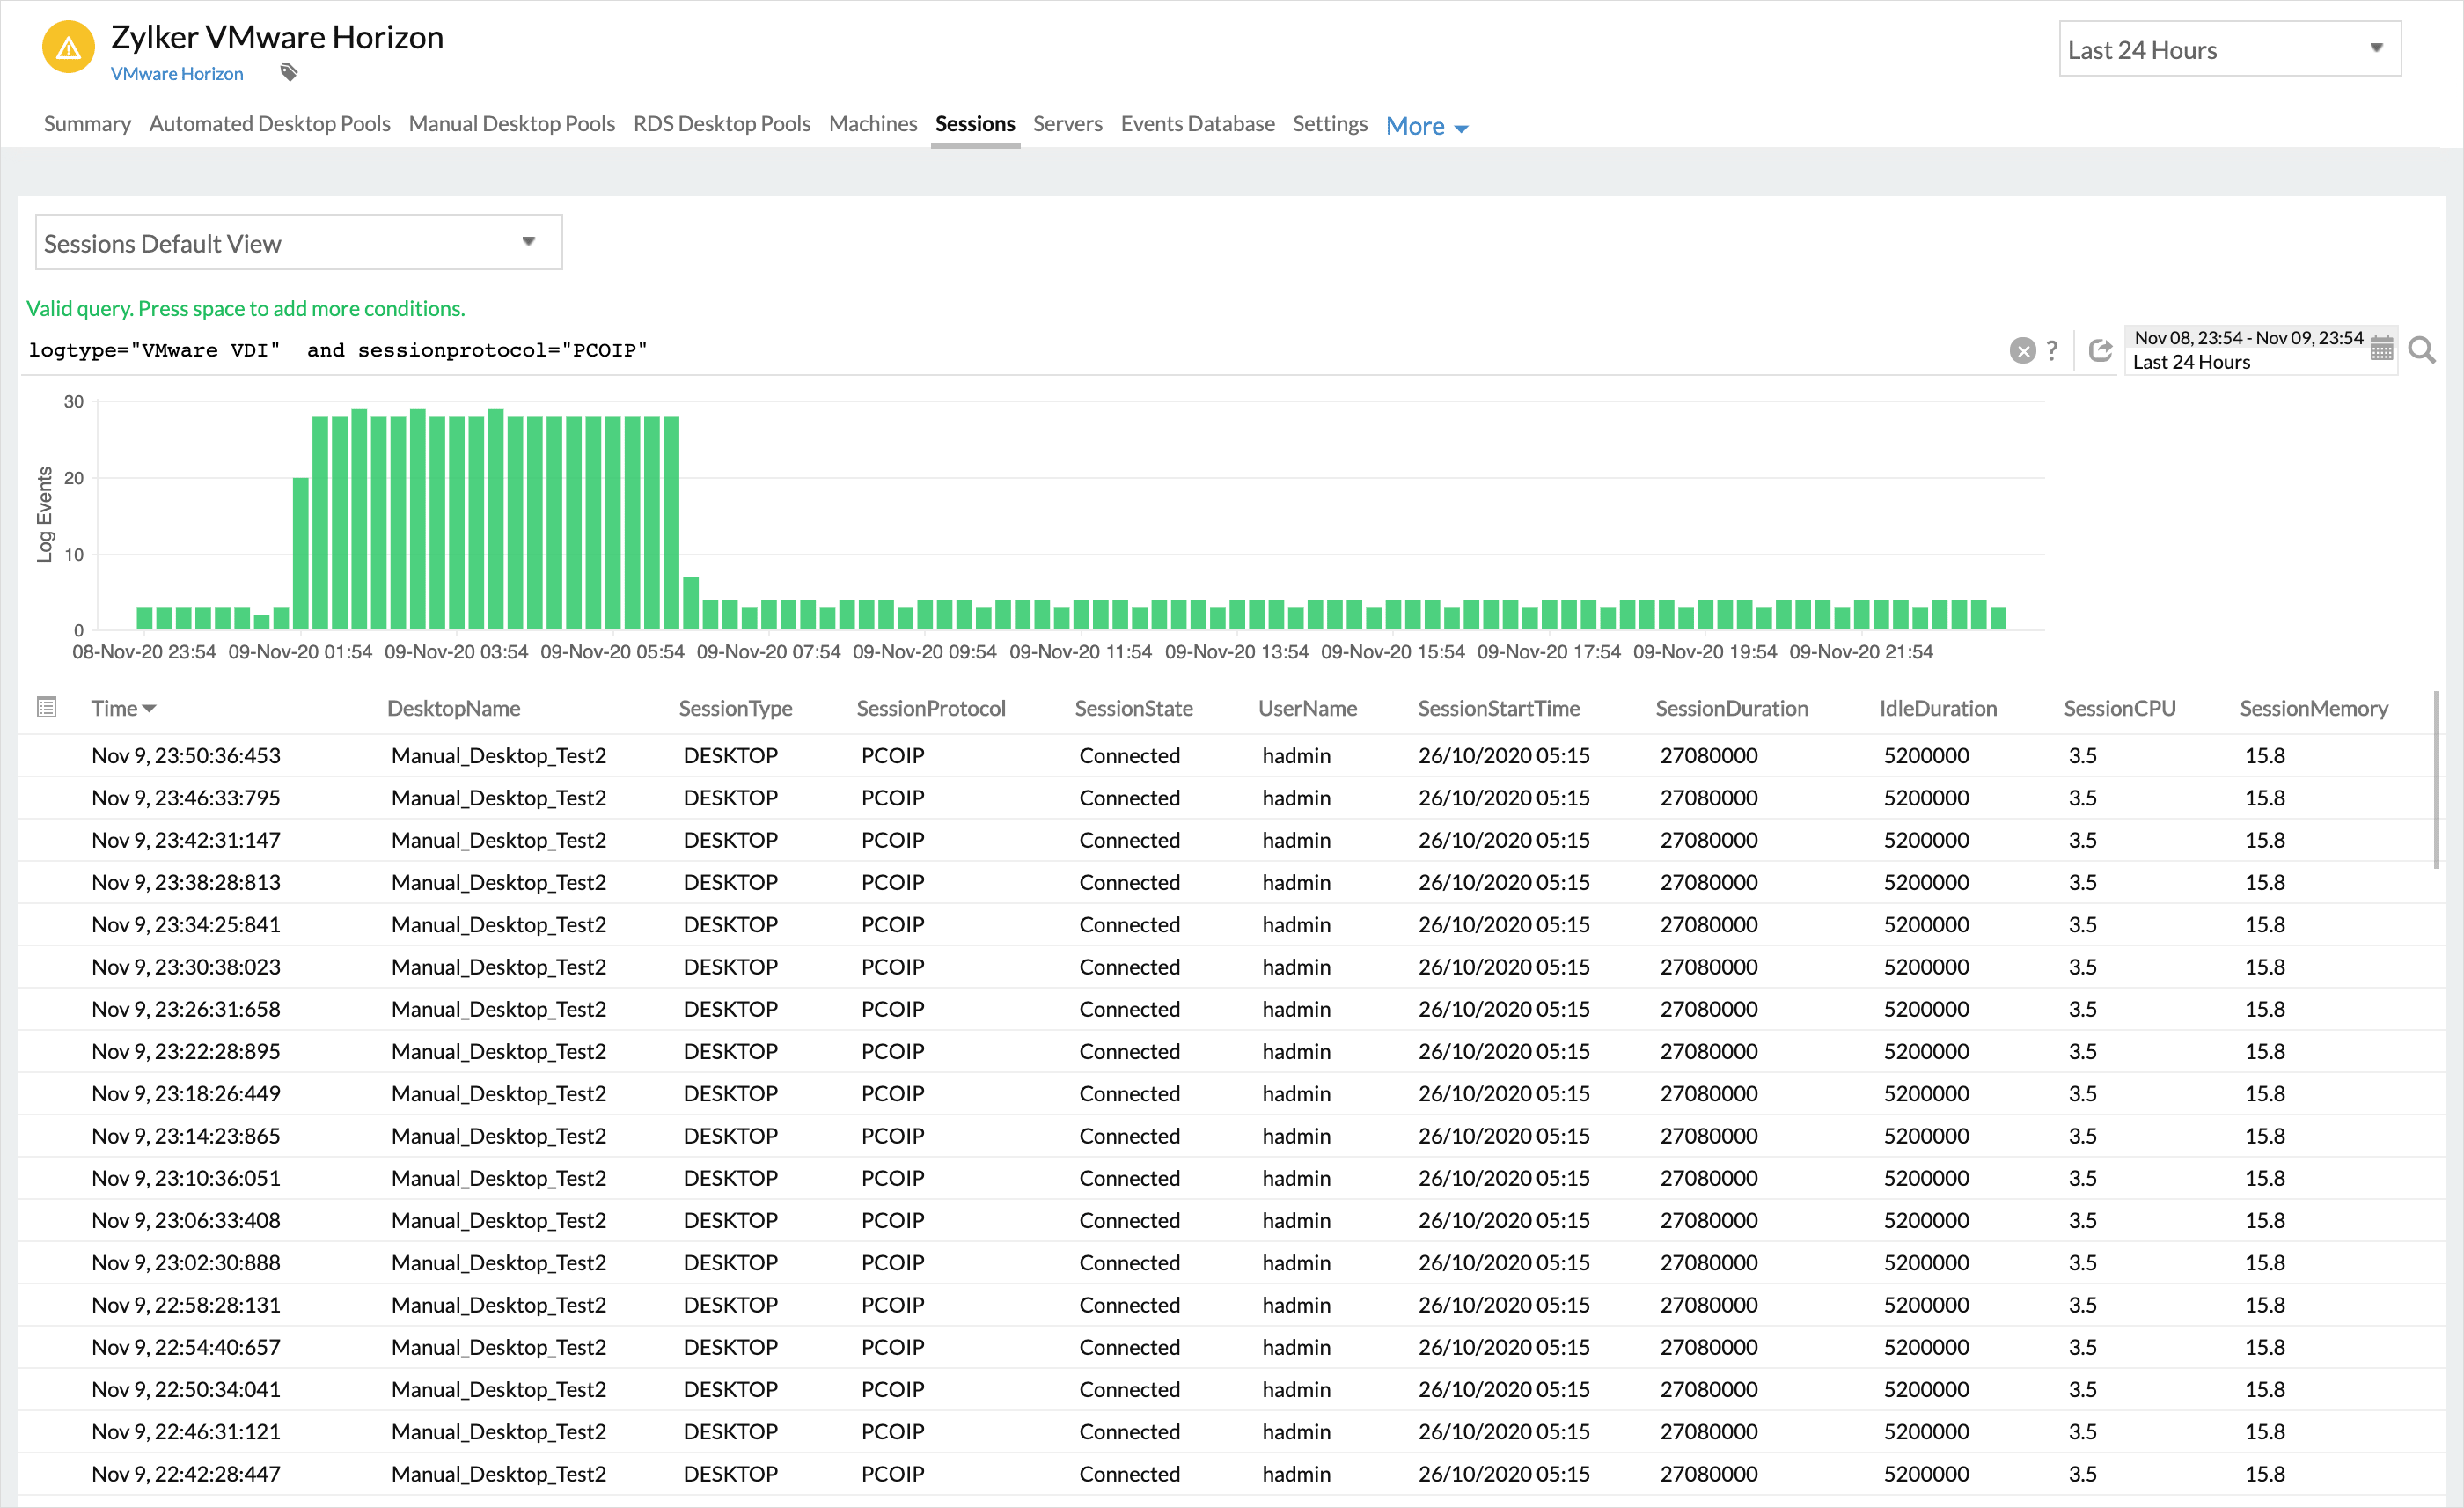The image size is (2464, 1508).
Task: Select the Sessions tab
Action: (x=974, y=123)
